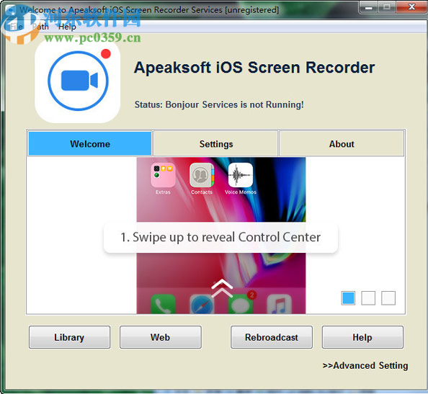The height and width of the screenshot is (394, 428).
Task: Select the second slide indicator square
Action: [x=368, y=298]
